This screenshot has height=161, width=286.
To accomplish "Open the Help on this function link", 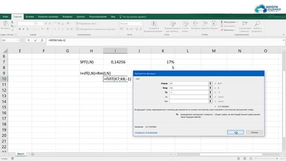I will tap(146, 132).
